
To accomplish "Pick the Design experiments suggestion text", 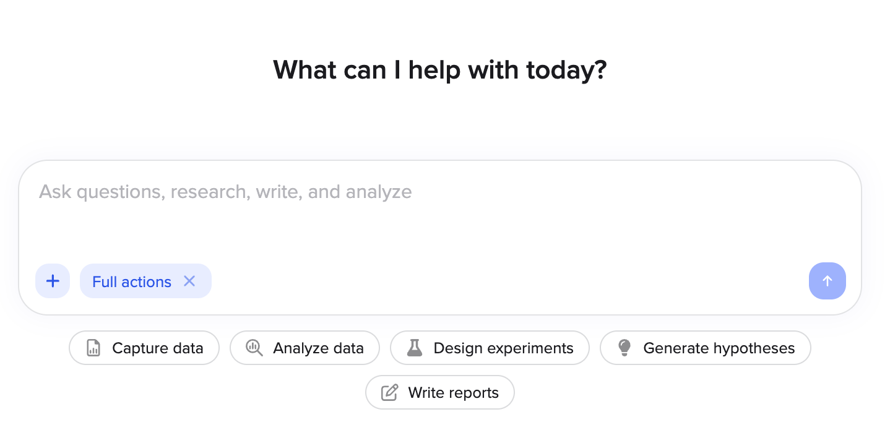I will click(x=503, y=348).
